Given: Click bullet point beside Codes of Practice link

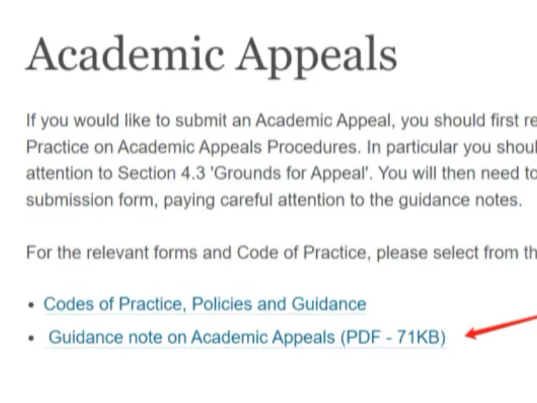Looking at the screenshot, I should click(x=31, y=305).
